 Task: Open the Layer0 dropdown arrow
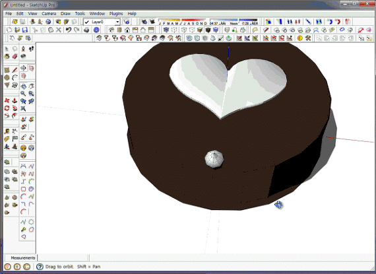117,22
